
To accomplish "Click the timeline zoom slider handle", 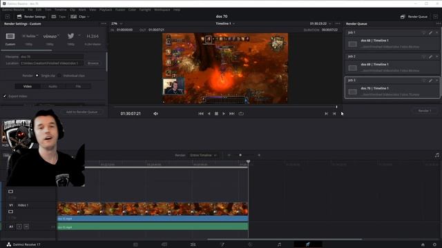I will click(x=240, y=155).
